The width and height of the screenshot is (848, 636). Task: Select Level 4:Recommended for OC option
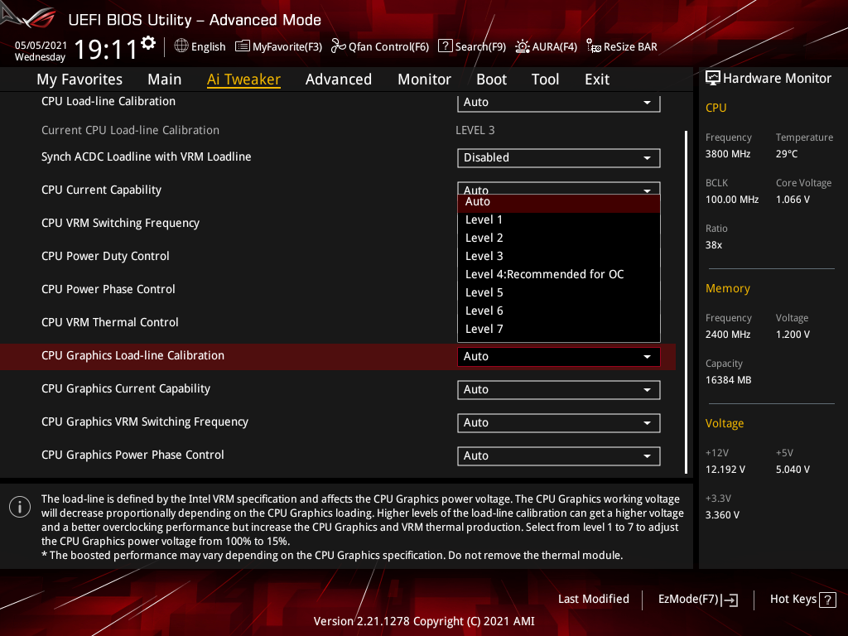click(544, 274)
